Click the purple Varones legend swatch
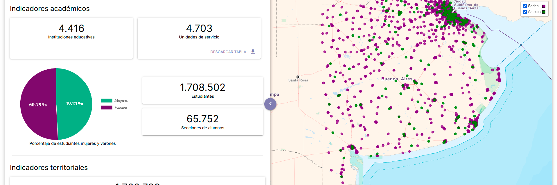Viewport: 557px width, 185px height. point(106,108)
